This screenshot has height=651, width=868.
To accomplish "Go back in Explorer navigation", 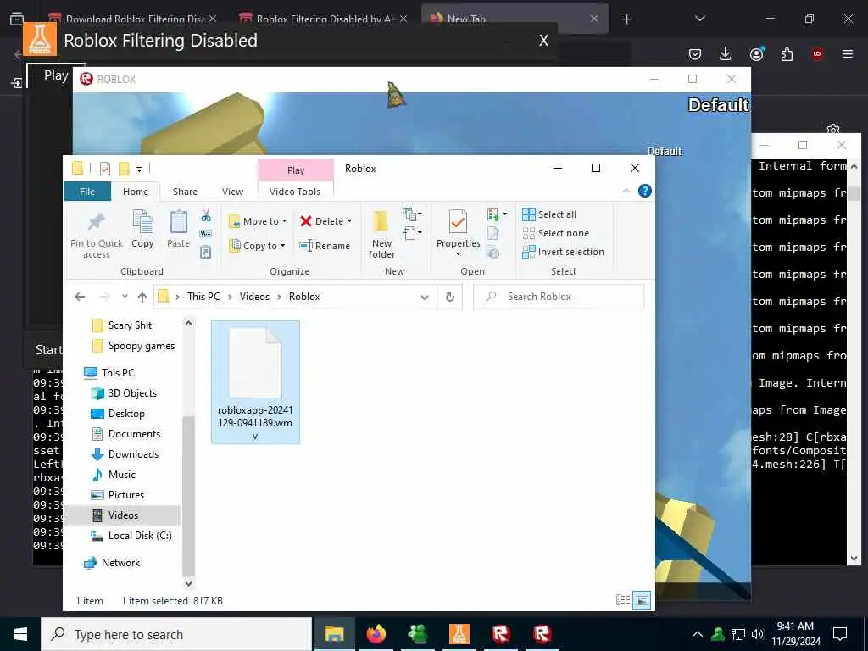I will pos(80,298).
